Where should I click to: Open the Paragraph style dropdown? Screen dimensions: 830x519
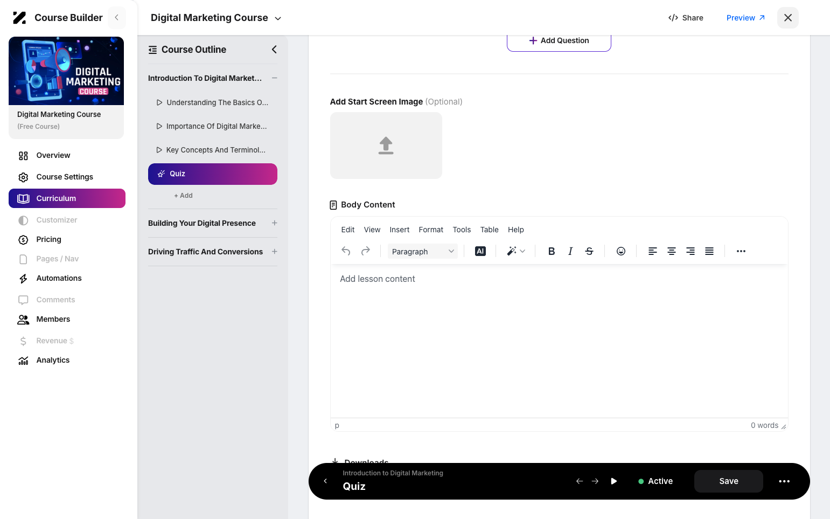click(x=423, y=251)
